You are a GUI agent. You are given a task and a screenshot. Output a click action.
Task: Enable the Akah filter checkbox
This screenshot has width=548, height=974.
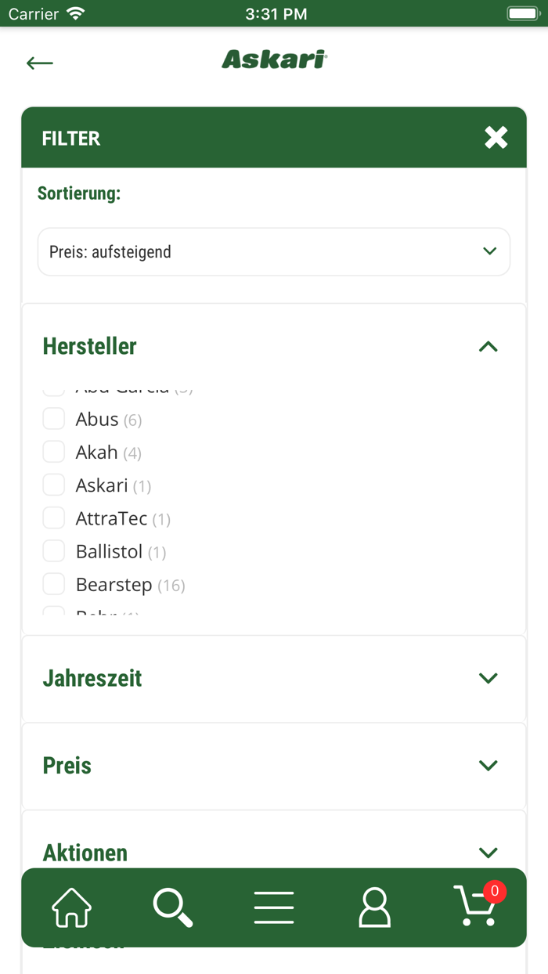point(53,452)
